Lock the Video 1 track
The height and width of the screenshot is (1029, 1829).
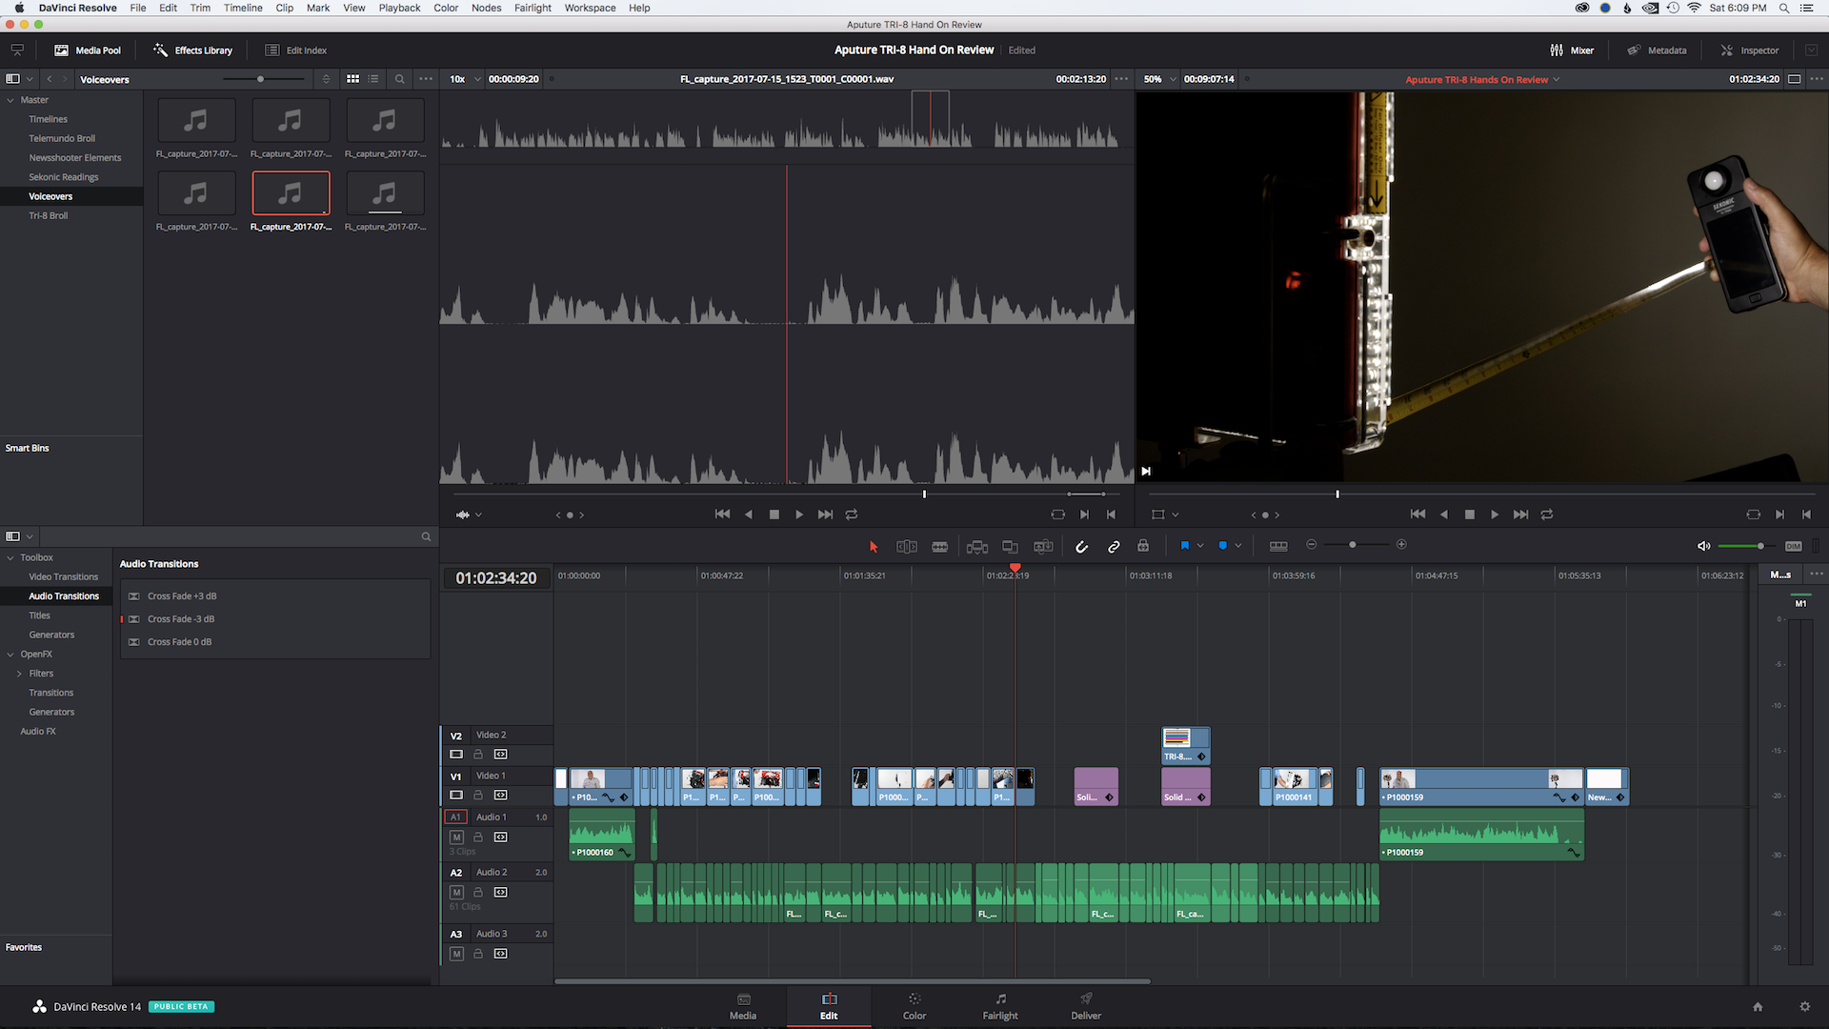[x=478, y=795]
